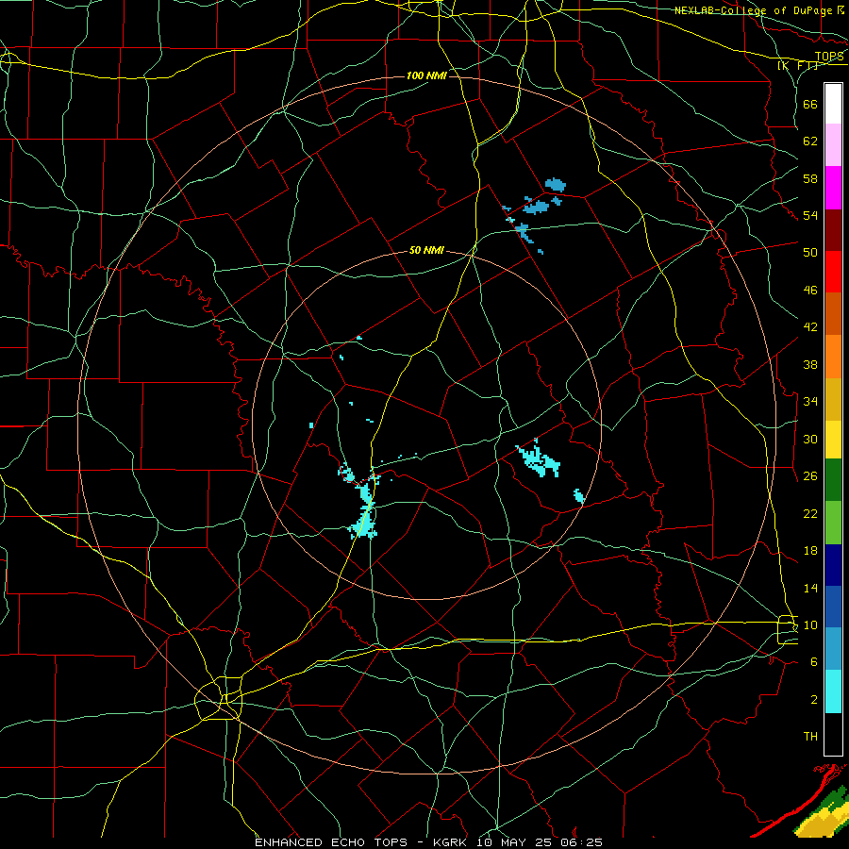Select the magenta legend color band

(833, 188)
